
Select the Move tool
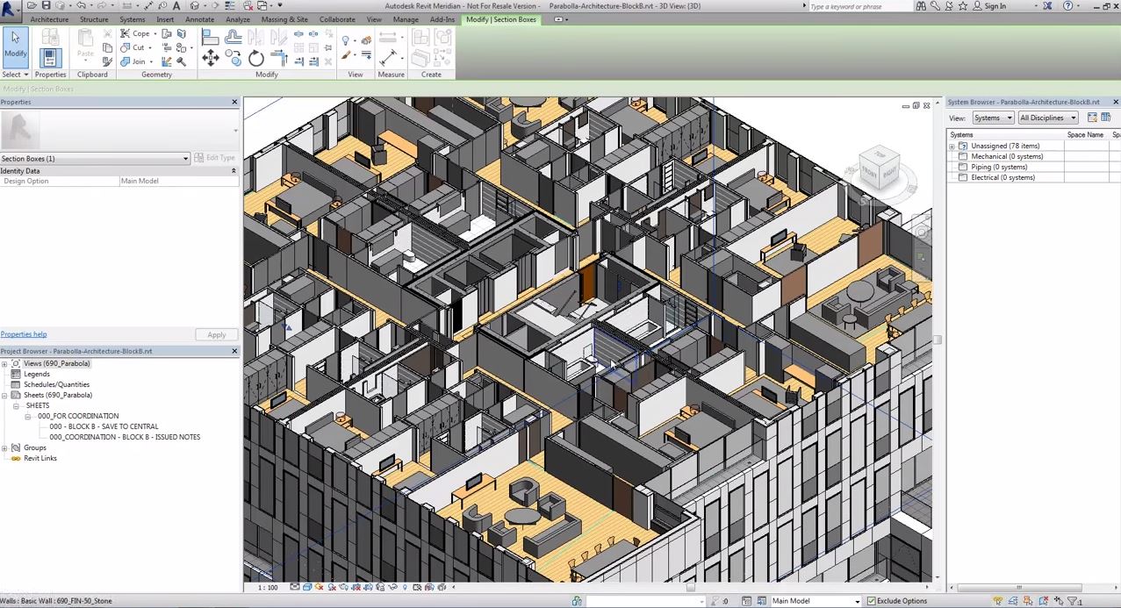click(x=210, y=57)
